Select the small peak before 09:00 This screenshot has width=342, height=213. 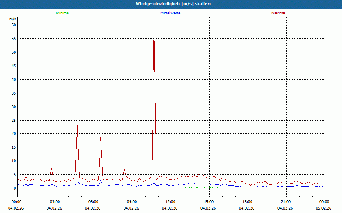124,168
